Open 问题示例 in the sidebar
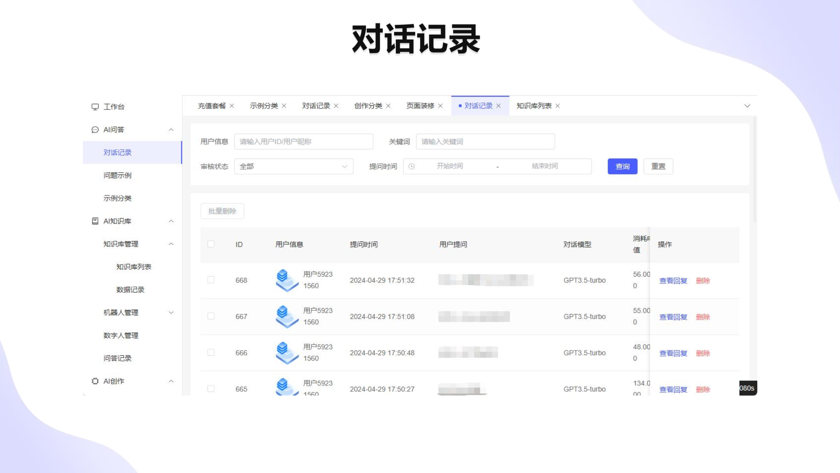This screenshot has width=840, height=473. (118, 175)
